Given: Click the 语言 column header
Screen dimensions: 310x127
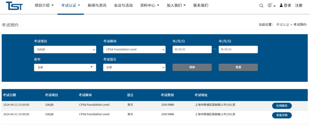Looking at the screenshot, I should coord(130,95).
